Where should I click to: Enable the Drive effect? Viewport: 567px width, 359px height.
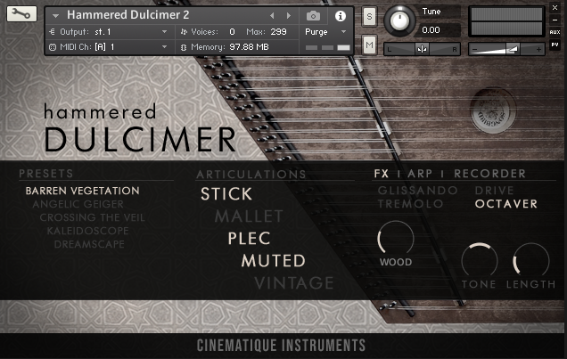pyautogui.click(x=494, y=191)
